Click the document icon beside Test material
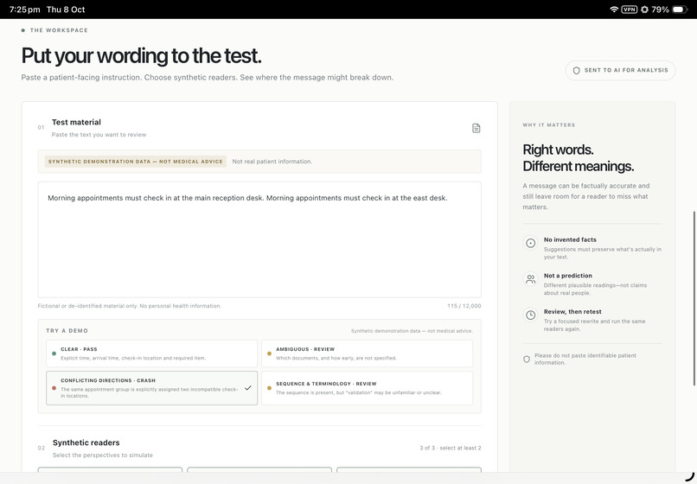 pos(476,128)
